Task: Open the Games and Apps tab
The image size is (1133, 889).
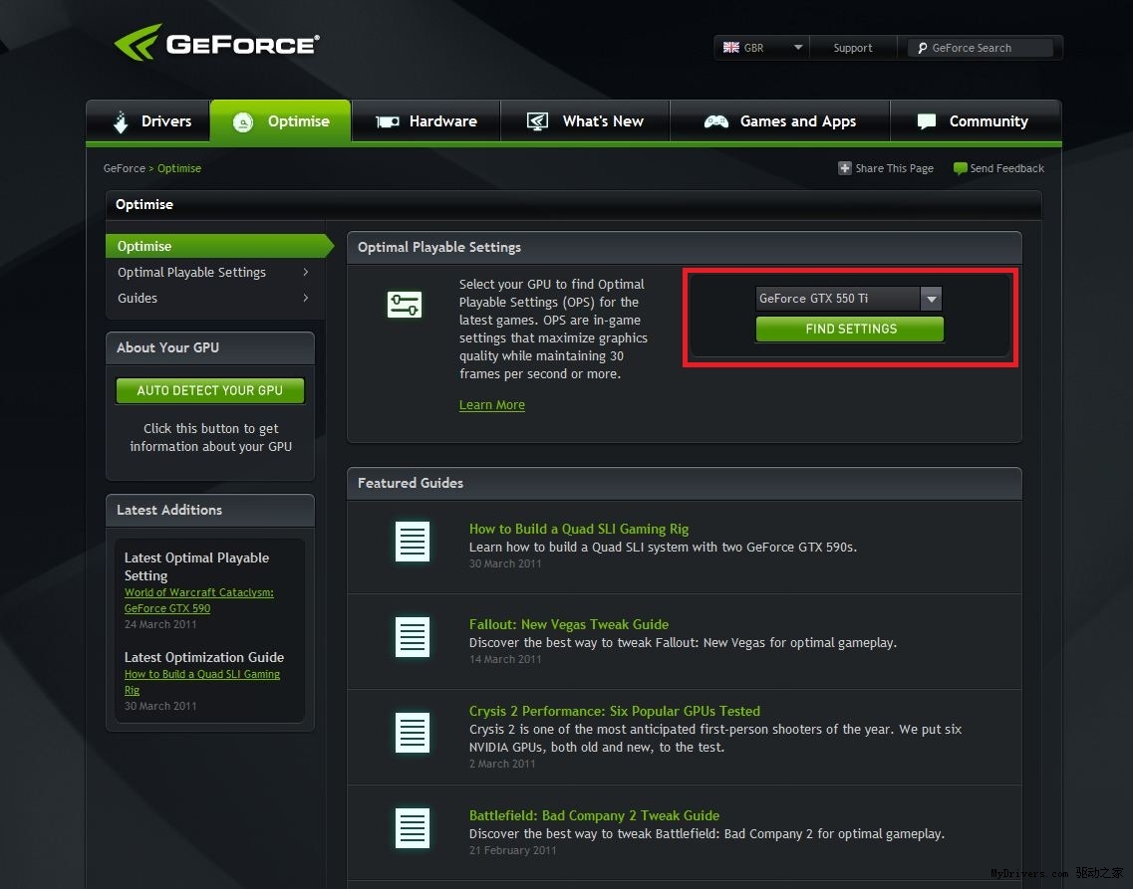Action: [779, 121]
